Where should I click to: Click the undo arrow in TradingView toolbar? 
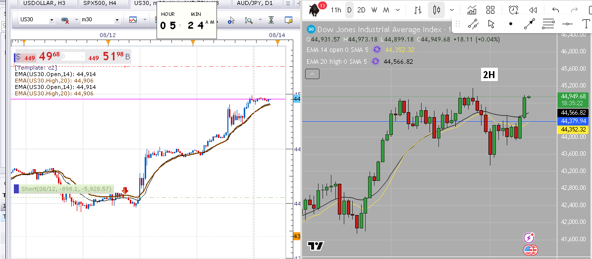pos(555,10)
